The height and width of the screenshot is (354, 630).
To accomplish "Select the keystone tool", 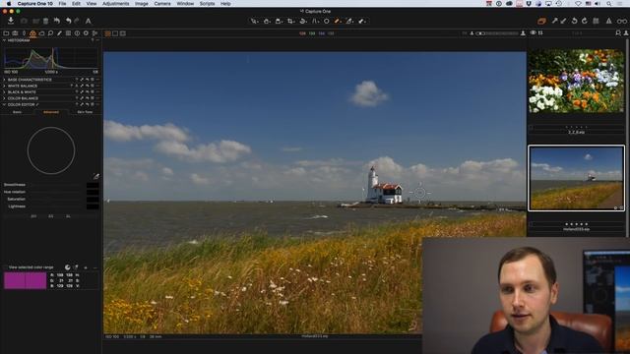I will tap(315, 21).
